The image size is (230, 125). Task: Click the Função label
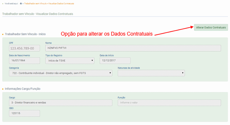122,97
